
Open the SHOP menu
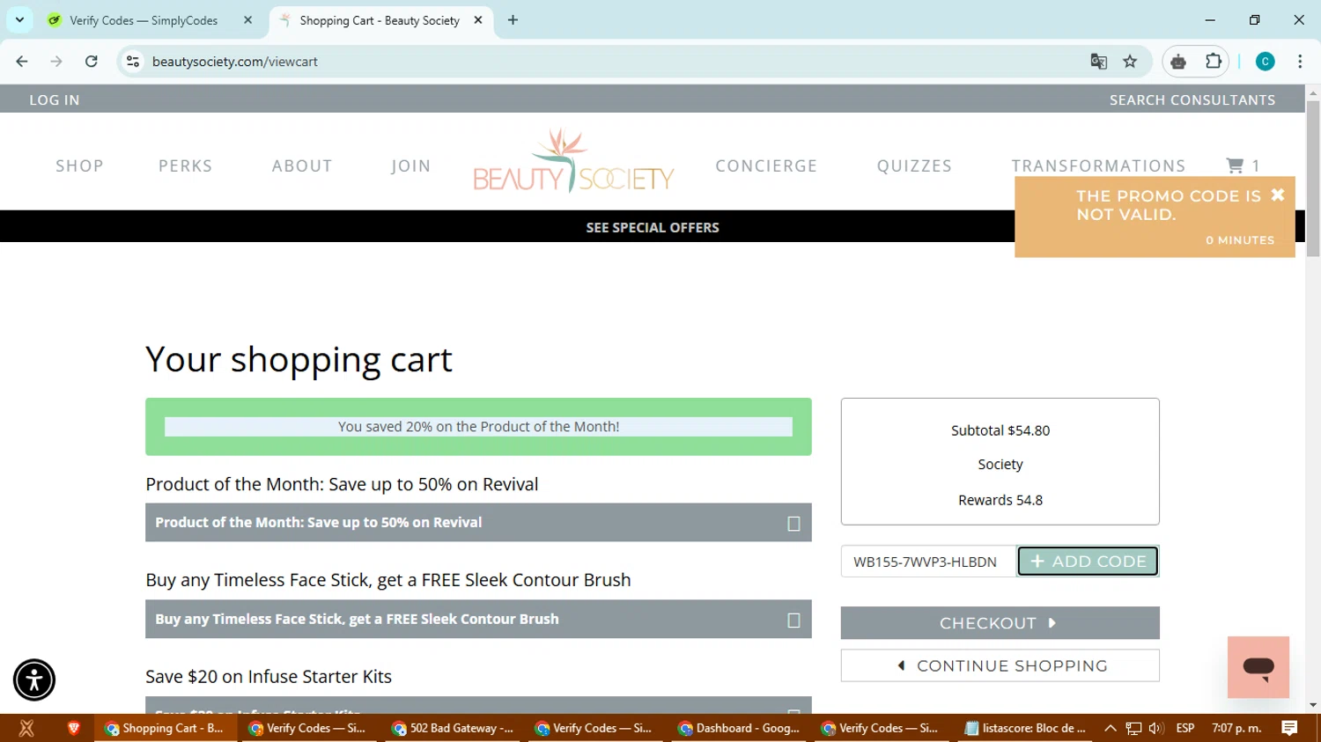coord(80,165)
